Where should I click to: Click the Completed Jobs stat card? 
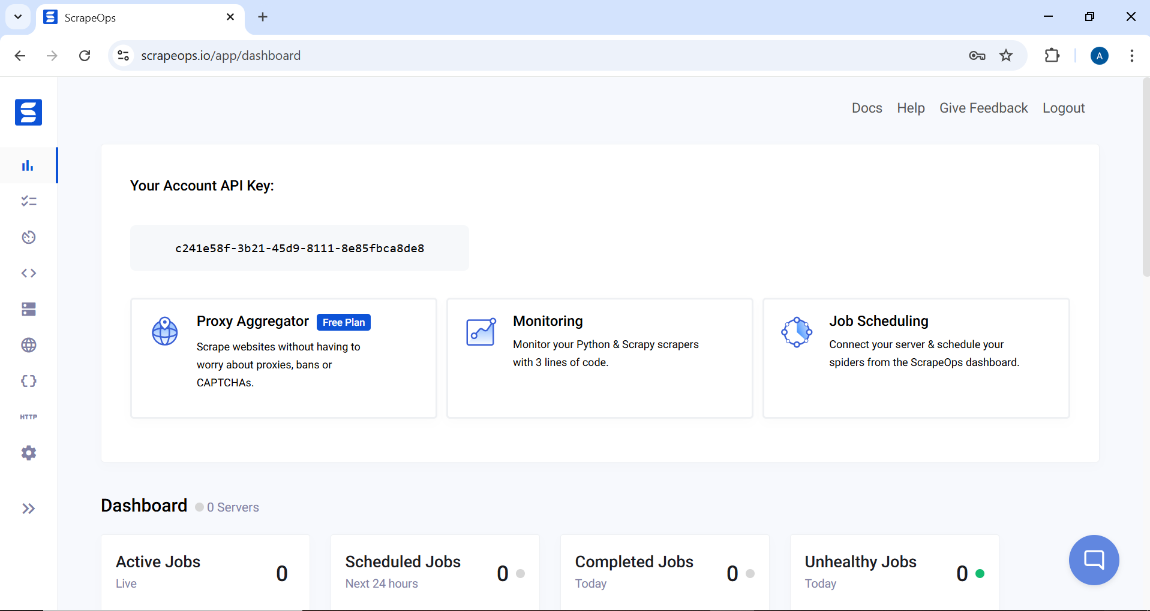[665, 572]
